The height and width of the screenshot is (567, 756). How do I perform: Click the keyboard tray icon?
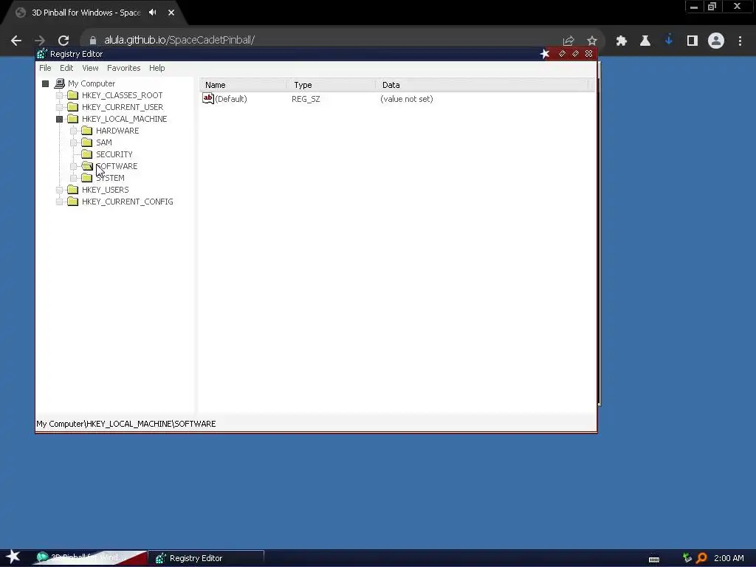(x=654, y=559)
